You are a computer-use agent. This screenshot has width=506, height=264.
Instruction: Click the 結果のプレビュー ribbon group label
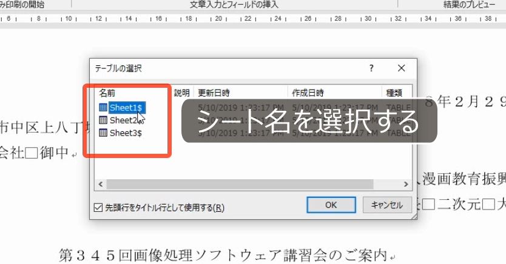pos(469,4)
